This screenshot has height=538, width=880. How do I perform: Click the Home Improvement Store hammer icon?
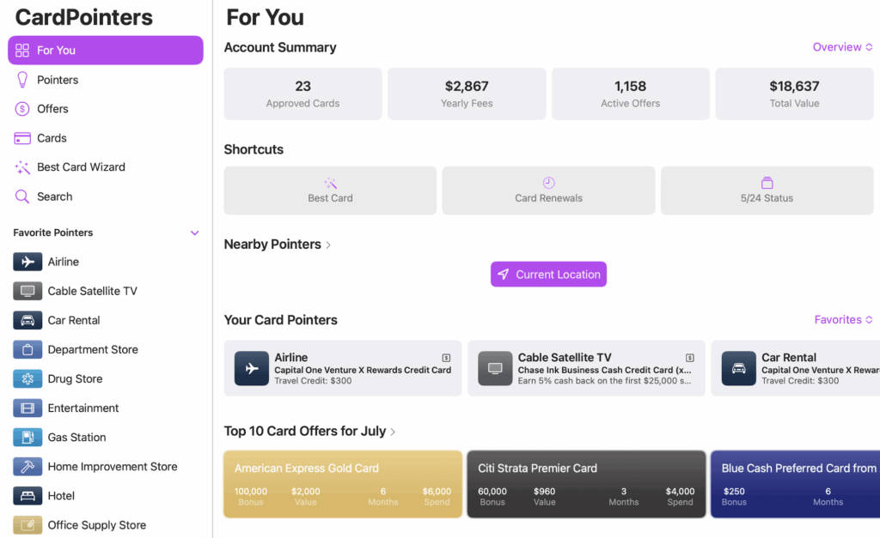click(x=27, y=467)
